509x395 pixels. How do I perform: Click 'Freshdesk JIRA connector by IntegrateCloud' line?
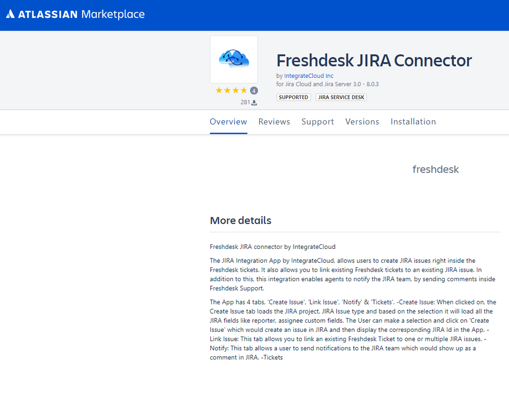tap(273, 247)
